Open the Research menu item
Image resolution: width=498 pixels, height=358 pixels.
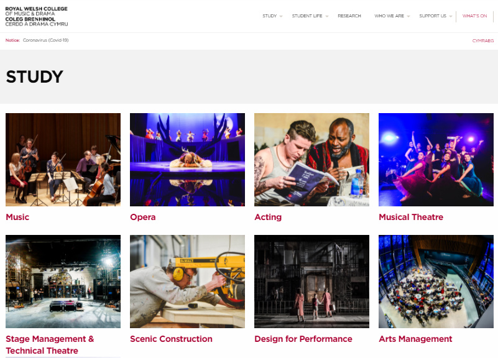click(349, 16)
